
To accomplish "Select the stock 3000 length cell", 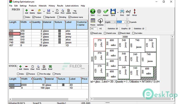I will [x=15, y=85].
